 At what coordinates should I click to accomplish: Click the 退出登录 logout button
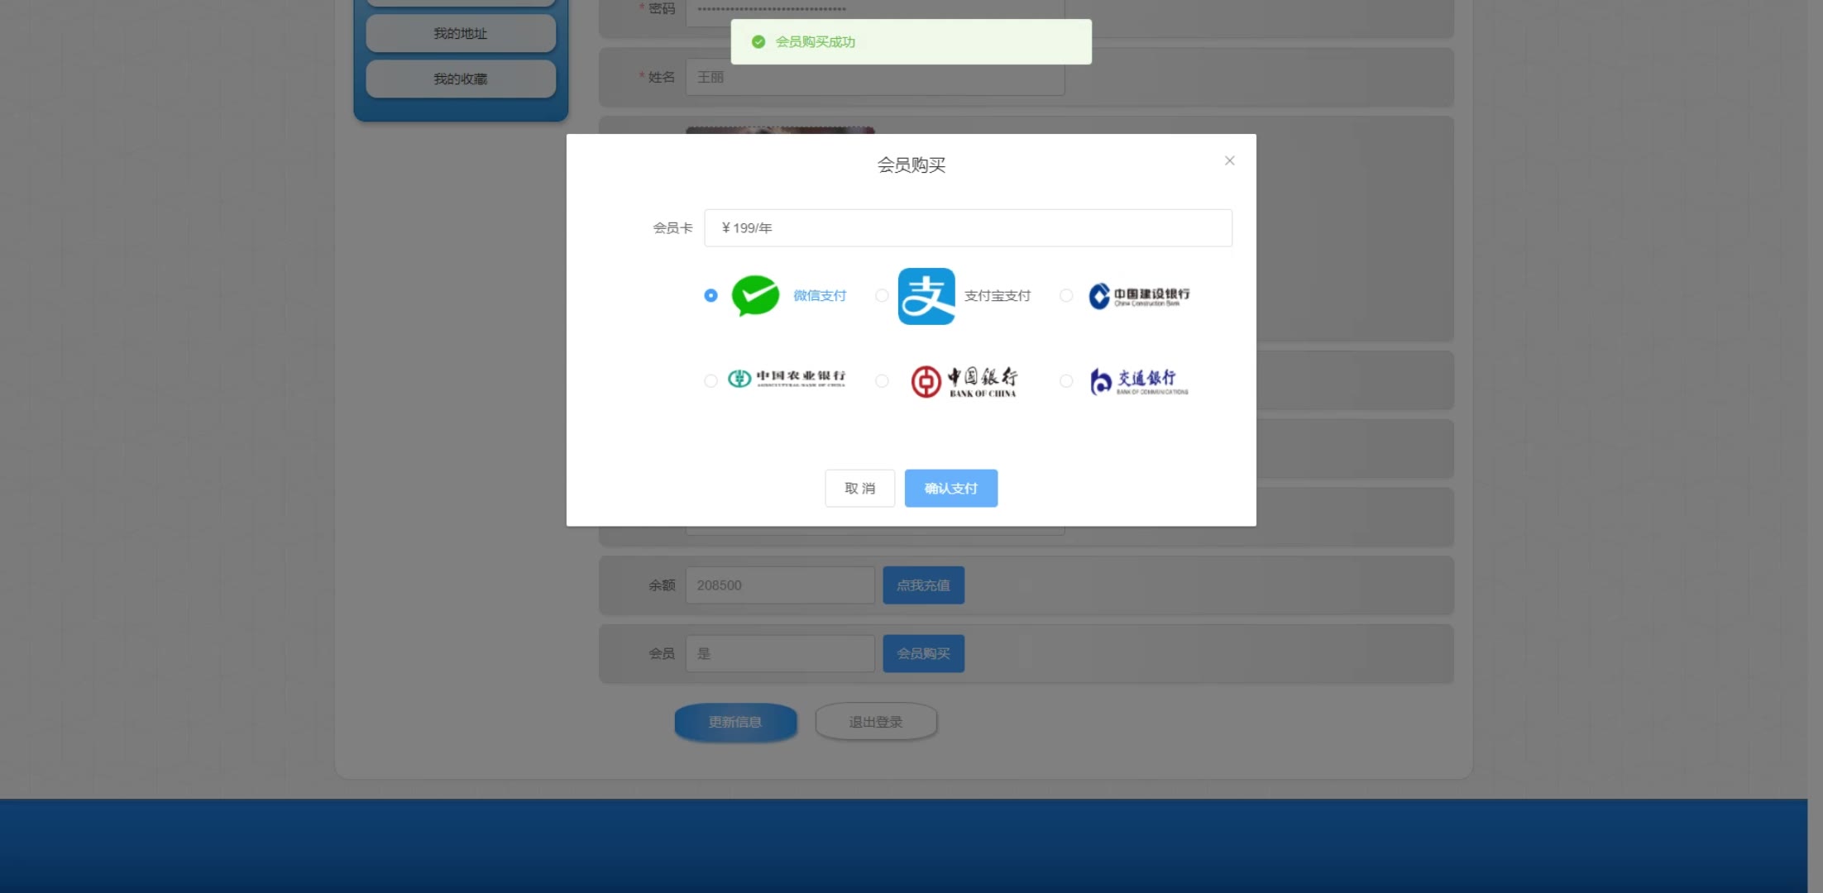coord(876,722)
